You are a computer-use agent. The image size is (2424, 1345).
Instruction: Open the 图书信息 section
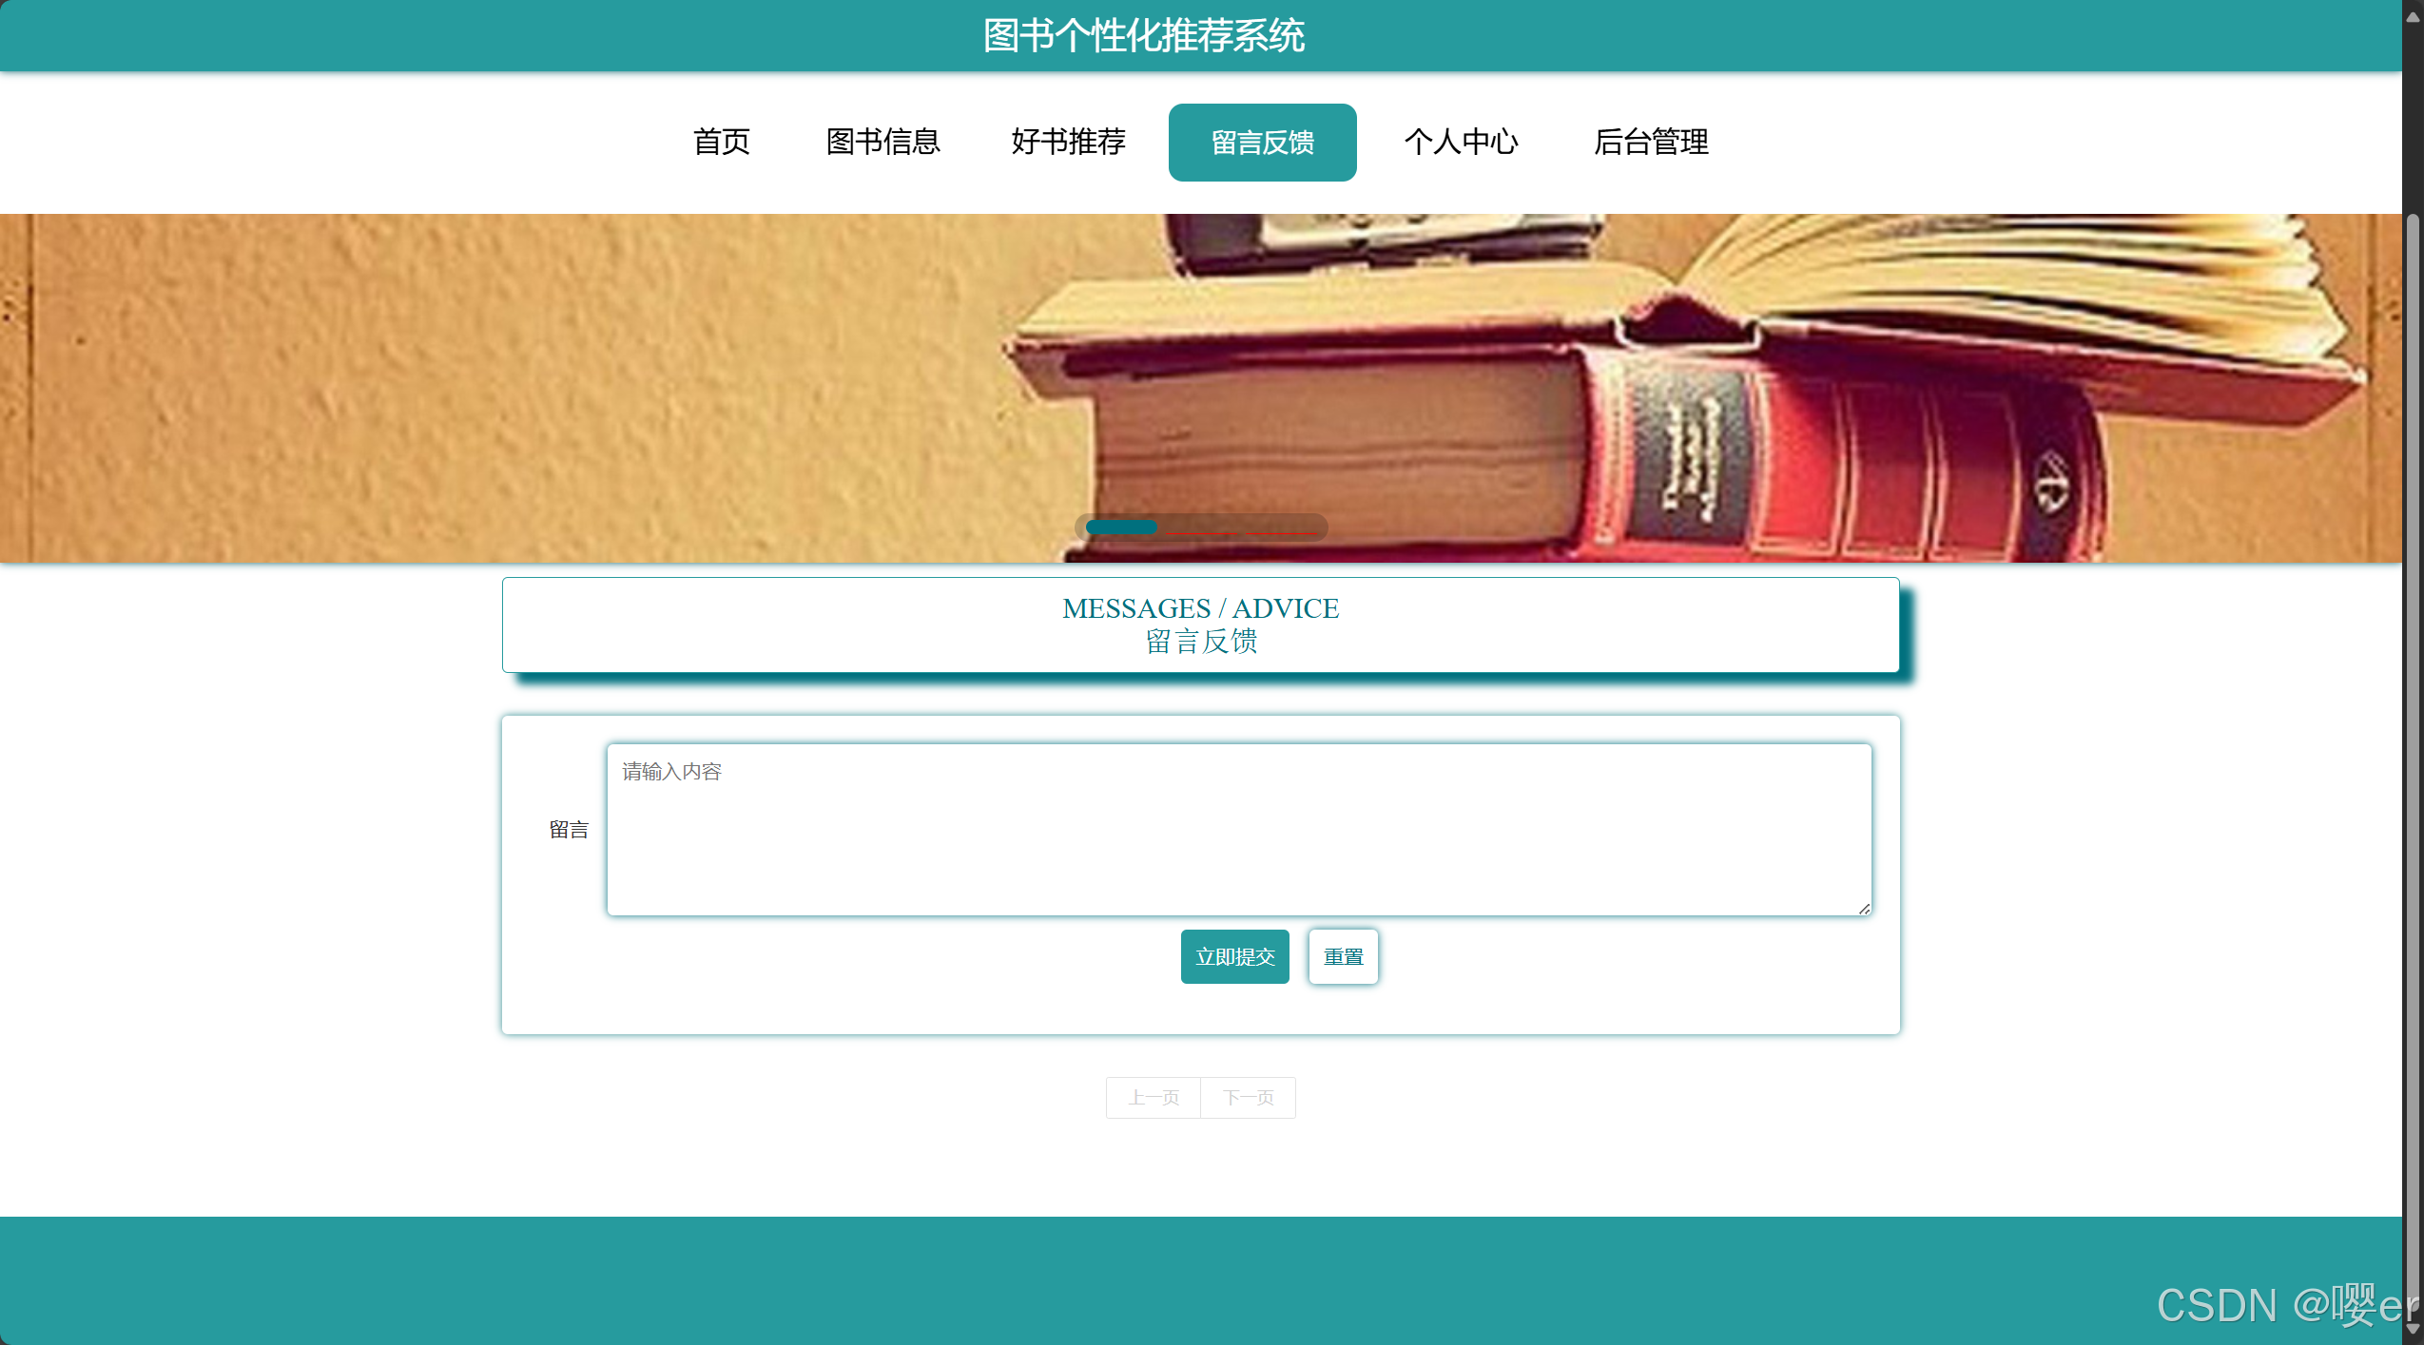click(882, 142)
